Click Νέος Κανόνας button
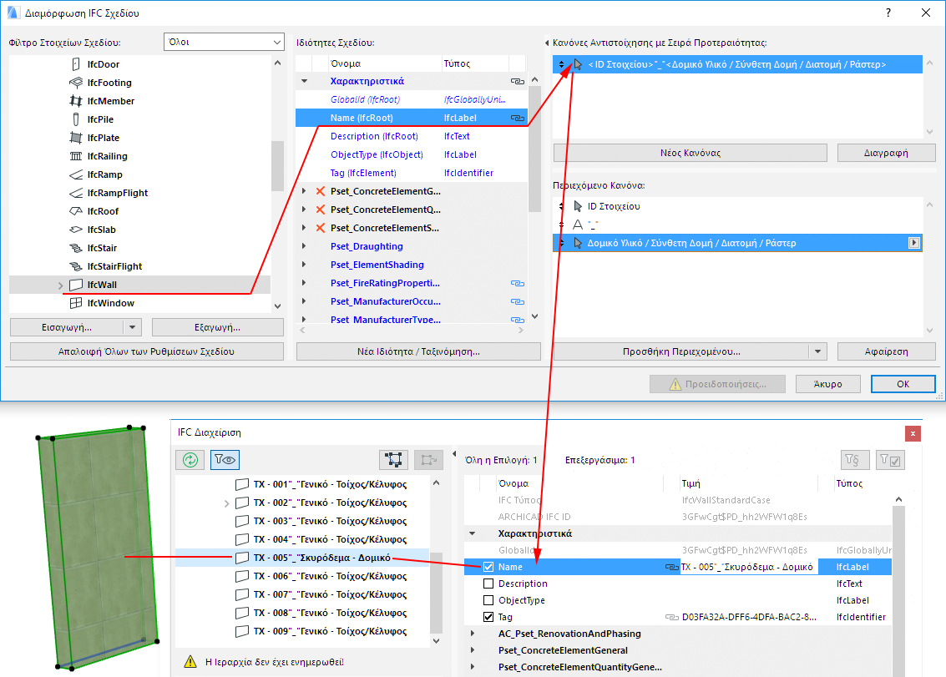This screenshot has width=946, height=677. [x=691, y=154]
